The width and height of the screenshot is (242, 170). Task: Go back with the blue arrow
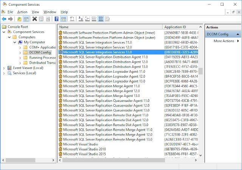coord(4,19)
